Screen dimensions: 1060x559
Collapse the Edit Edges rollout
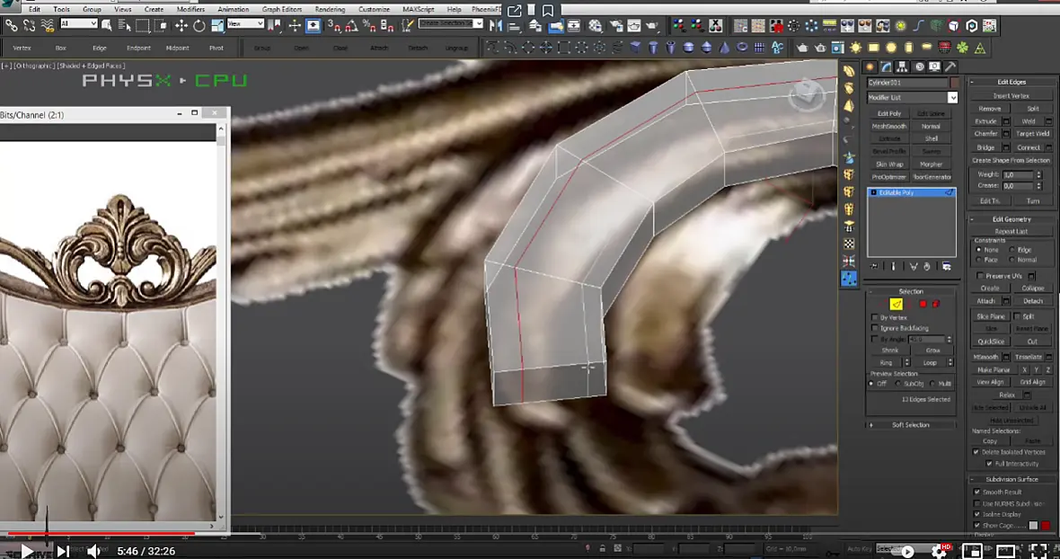(1011, 82)
